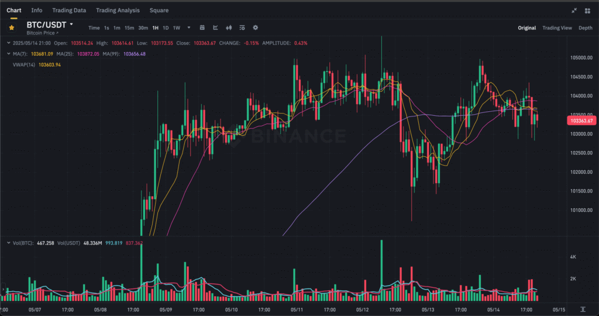Open chart settings gear icon
Image resolution: width=599 pixels, height=316 pixels.
click(x=255, y=28)
